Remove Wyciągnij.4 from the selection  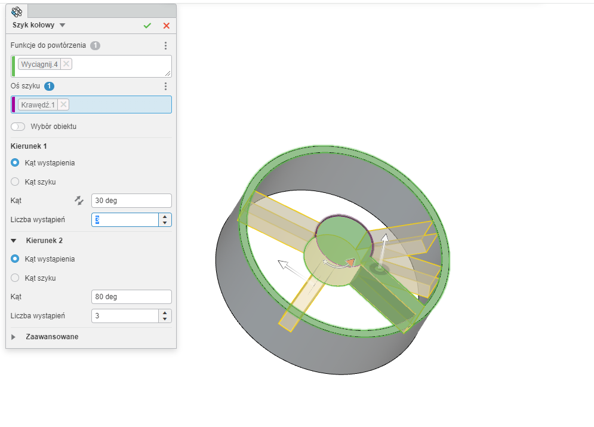[66, 64]
